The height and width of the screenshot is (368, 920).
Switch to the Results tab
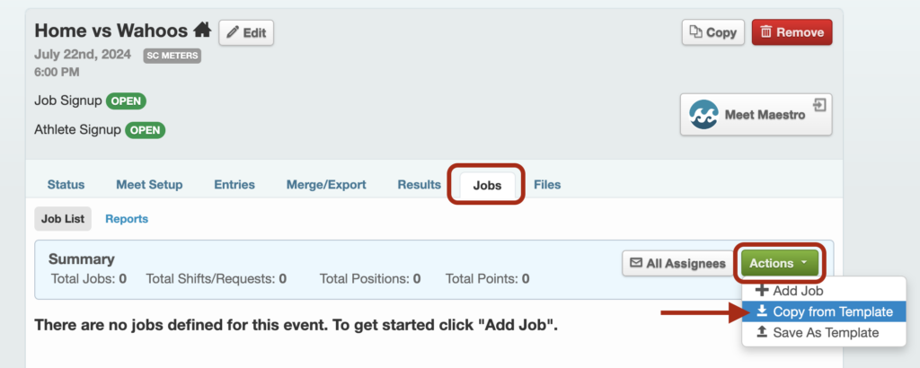[x=419, y=185]
